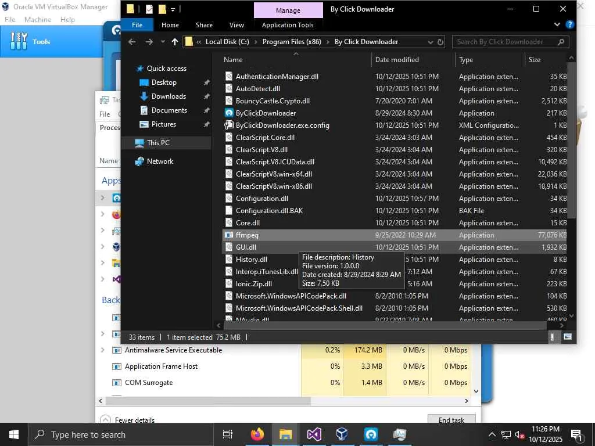
Task: Open the File ribbon tab in Explorer
Action: coord(137,25)
